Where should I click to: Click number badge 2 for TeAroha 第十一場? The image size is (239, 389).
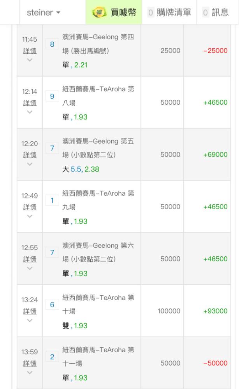pyautogui.click(x=52, y=357)
